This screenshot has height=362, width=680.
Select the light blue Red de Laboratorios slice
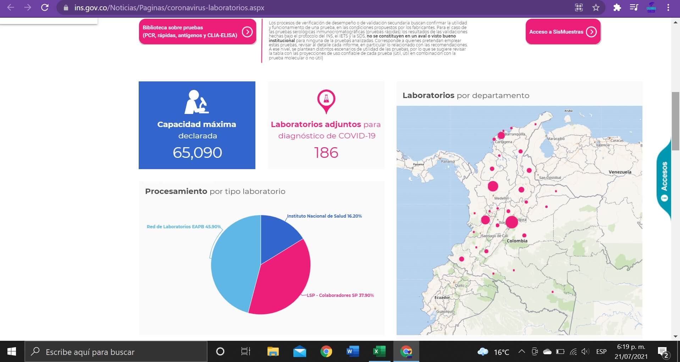pyautogui.click(x=234, y=264)
